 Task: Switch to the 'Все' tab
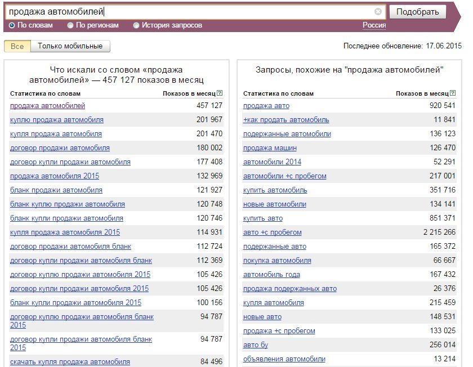click(17, 46)
